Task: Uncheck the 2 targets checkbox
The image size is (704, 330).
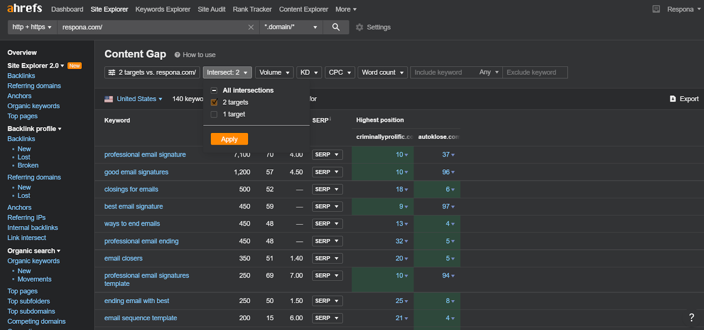Action: pos(214,103)
